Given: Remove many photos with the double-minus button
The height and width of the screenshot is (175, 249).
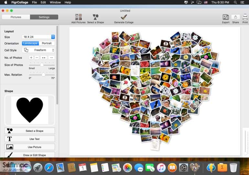Looking at the screenshot, I should click(51, 58).
